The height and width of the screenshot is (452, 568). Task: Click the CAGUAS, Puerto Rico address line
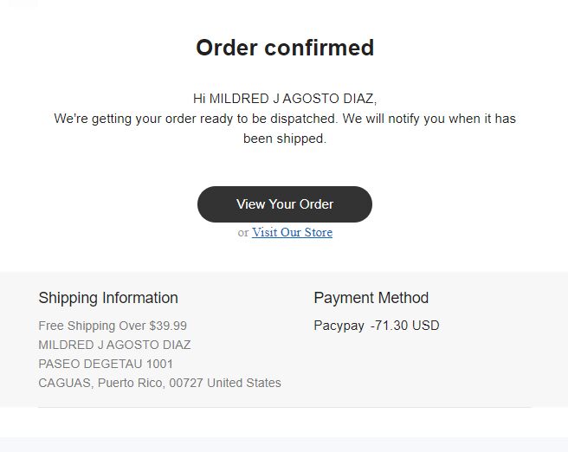point(159,383)
